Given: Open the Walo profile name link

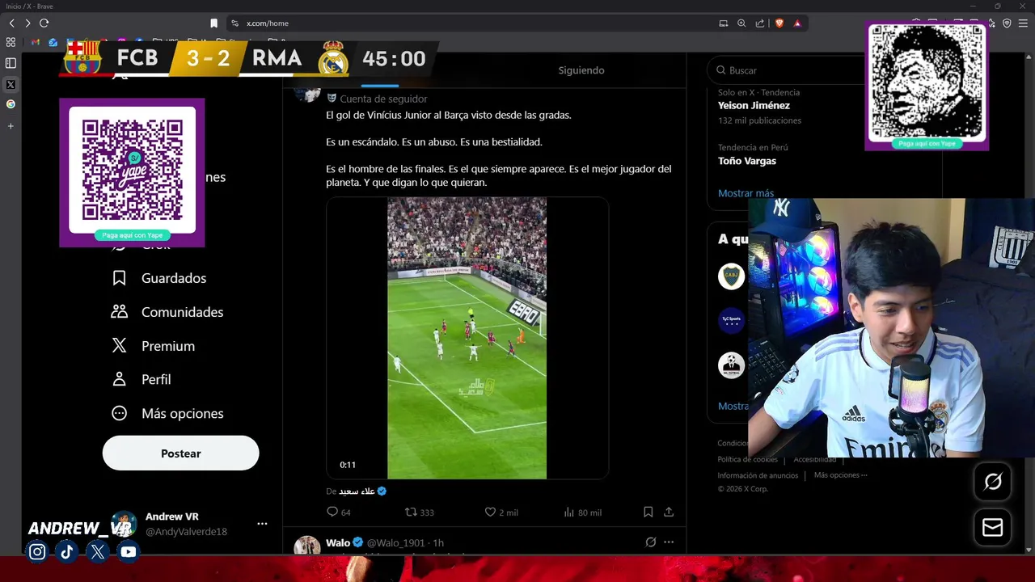Looking at the screenshot, I should [338, 542].
